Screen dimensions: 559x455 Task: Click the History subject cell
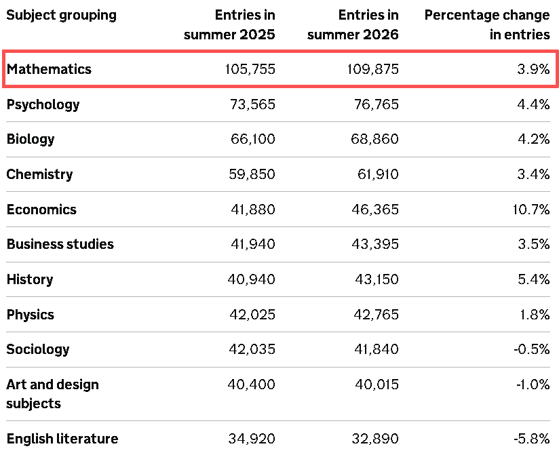tap(30, 279)
